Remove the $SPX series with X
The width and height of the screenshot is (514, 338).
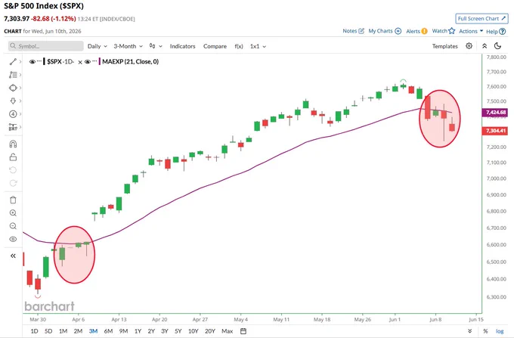80,62
